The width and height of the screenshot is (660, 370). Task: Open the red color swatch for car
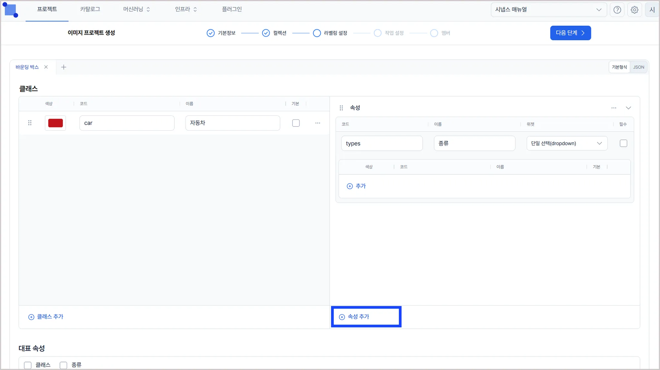pyautogui.click(x=55, y=123)
